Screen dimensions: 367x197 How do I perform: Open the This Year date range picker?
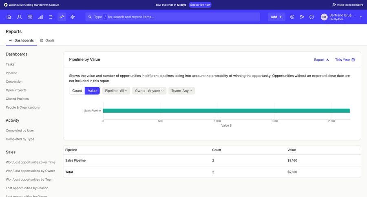(x=345, y=59)
